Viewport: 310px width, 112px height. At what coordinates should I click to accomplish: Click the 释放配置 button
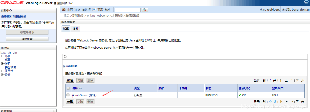tap(27, 39)
